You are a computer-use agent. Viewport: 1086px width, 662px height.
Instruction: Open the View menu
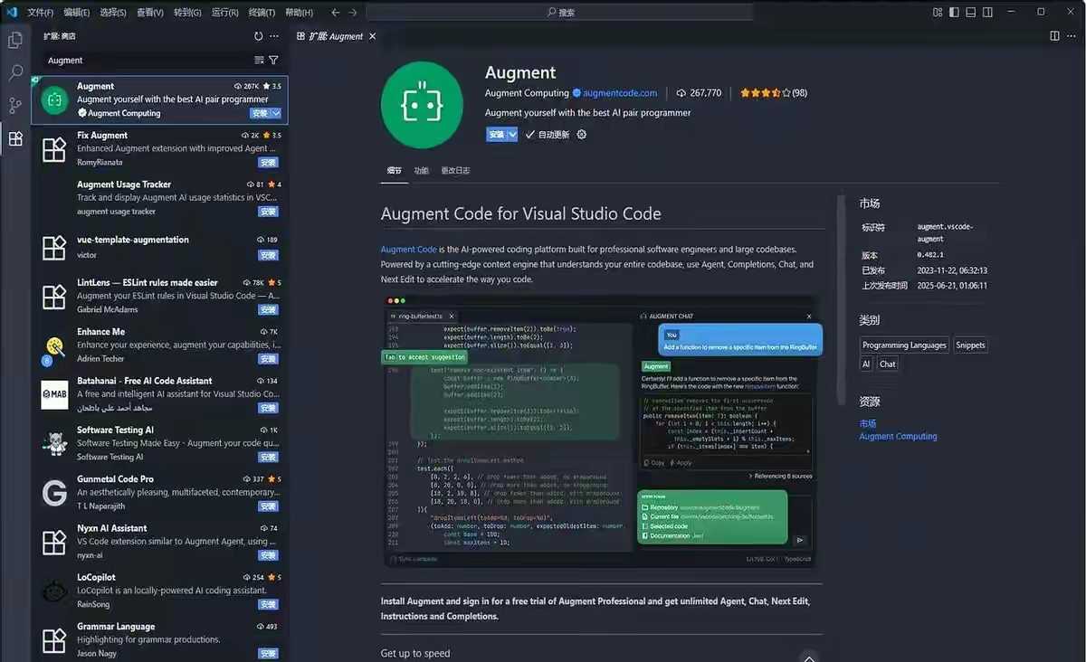tap(150, 13)
